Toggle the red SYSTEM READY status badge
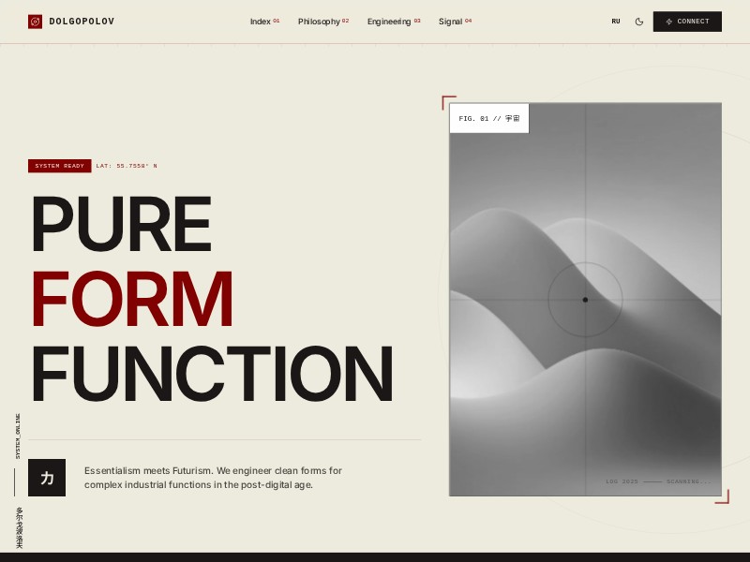Screen dimensions: 750x562 (59, 165)
